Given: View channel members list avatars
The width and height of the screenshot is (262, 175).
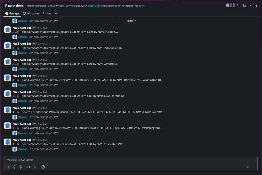Looking at the screenshot, I should click(x=232, y=5).
